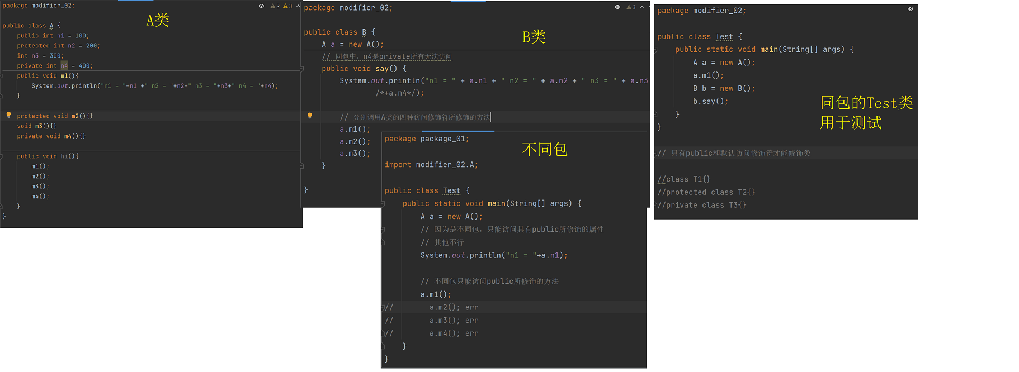Open the 3-warnings indicator in class B editor

pyautogui.click(x=631, y=7)
